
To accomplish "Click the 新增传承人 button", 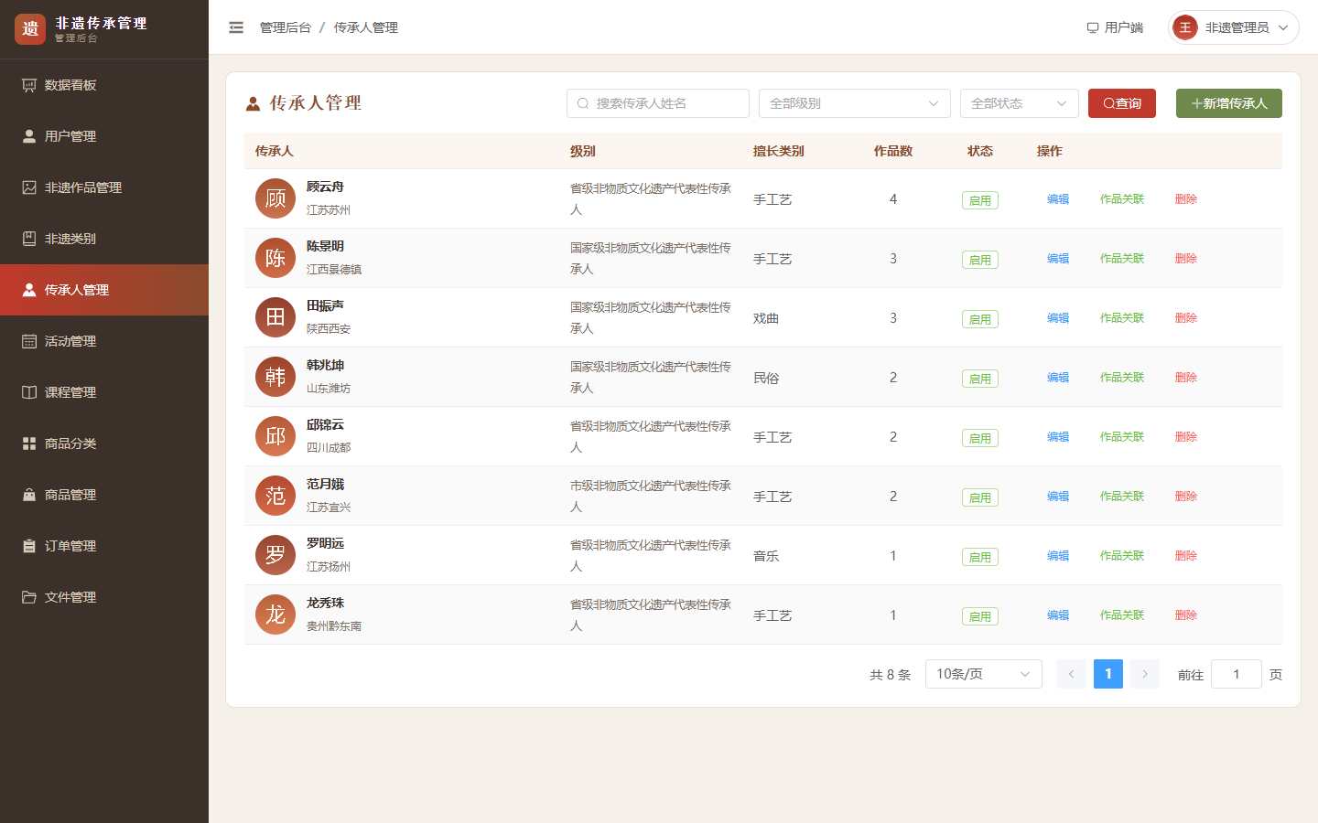I will click(1229, 103).
